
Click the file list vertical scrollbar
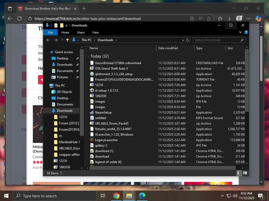[x=247, y=80]
